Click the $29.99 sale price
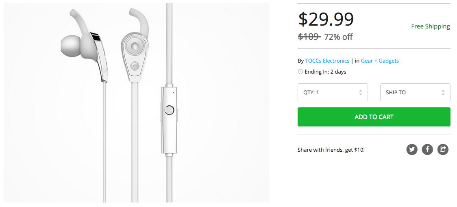 pos(326,19)
